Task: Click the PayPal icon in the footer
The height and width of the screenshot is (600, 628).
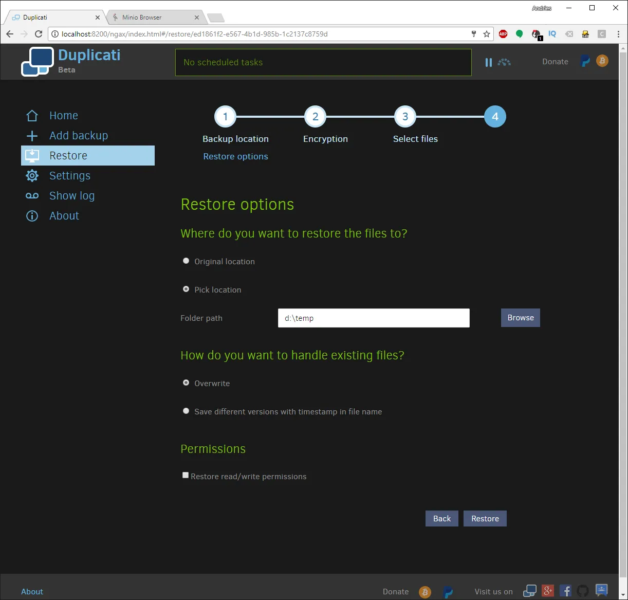Action: click(448, 592)
